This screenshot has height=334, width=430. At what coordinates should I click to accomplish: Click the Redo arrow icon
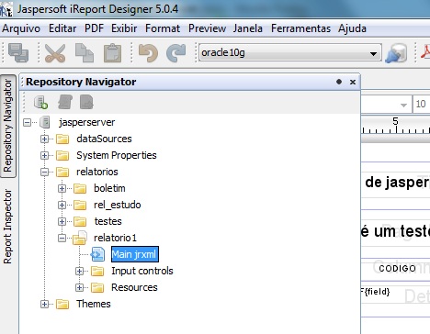pyautogui.click(x=176, y=53)
